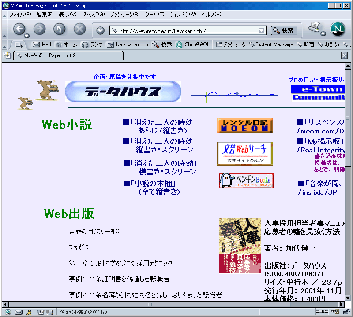Open Address Book from status bar icon

(x=50, y=312)
